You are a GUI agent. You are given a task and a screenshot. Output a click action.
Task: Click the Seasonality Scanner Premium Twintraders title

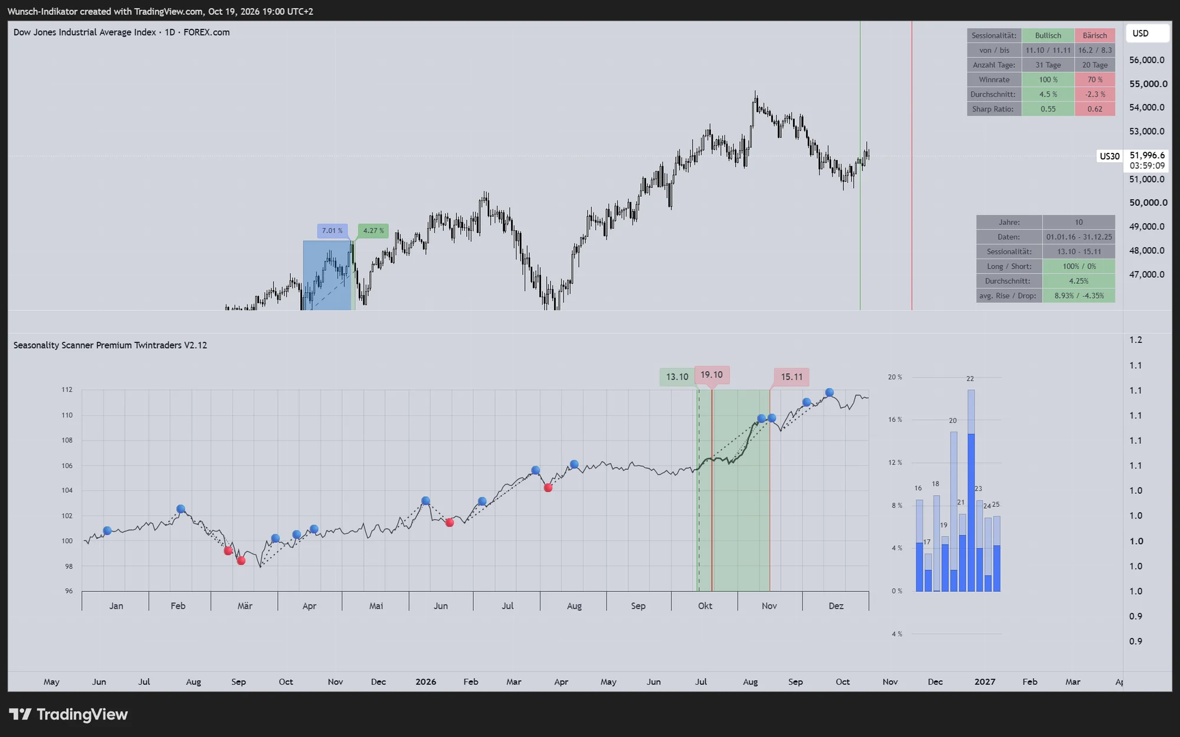pyautogui.click(x=110, y=345)
